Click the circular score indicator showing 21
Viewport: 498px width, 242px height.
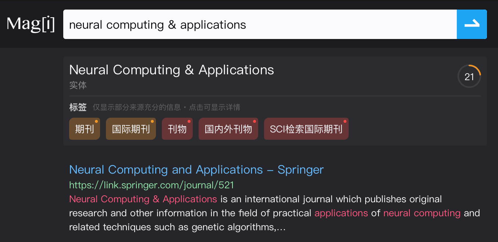(x=469, y=76)
